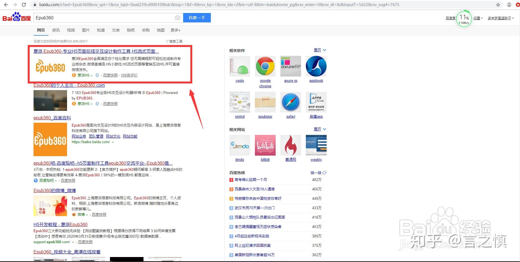The height and width of the screenshot is (262, 520).
Task: Open the safari software icon
Action: 291,102
